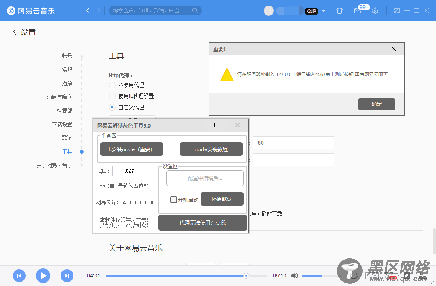Jump to 帐号 settings section
The width and height of the screenshot is (436, 286).
[67, 56]
